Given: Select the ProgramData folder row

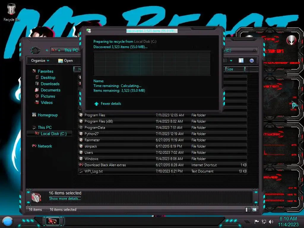Looking at the screenshot, I should [162, 127].
